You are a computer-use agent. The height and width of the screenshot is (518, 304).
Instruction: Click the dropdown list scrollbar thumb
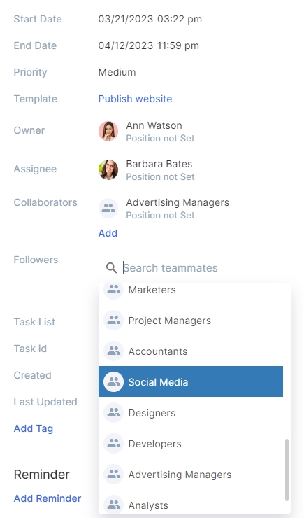[x=287, y=470]
